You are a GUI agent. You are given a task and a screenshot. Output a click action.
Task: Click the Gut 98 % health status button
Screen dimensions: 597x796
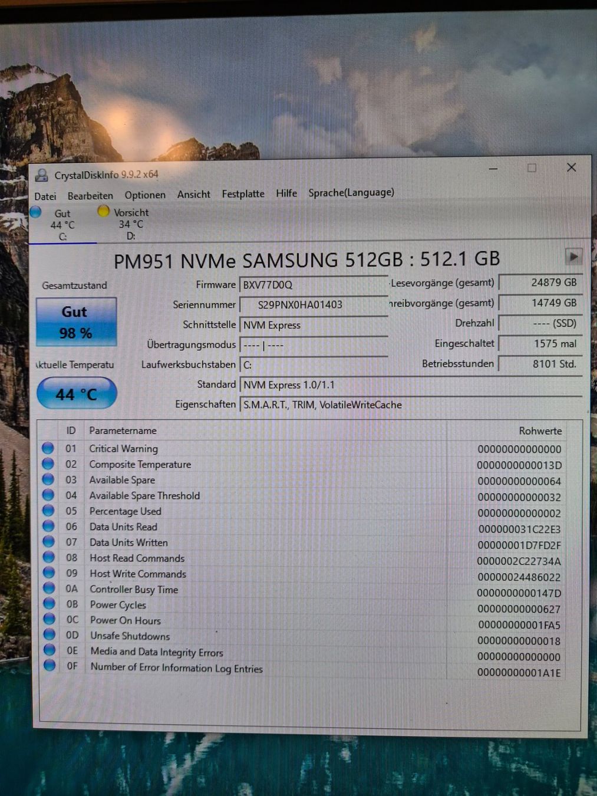76,322
